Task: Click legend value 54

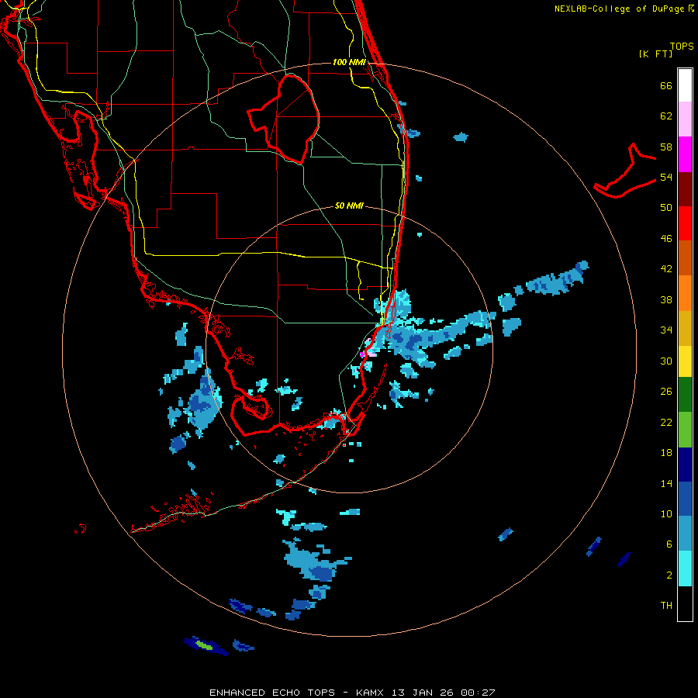Action: point(666,177)
